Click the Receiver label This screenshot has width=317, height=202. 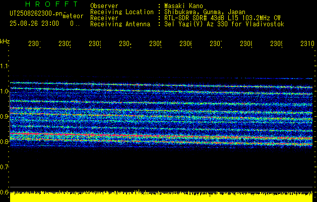point(104,18)
